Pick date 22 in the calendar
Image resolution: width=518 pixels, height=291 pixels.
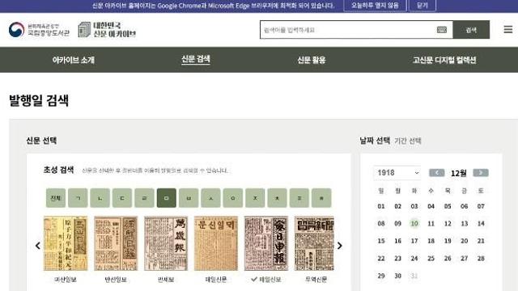[381, 259]
